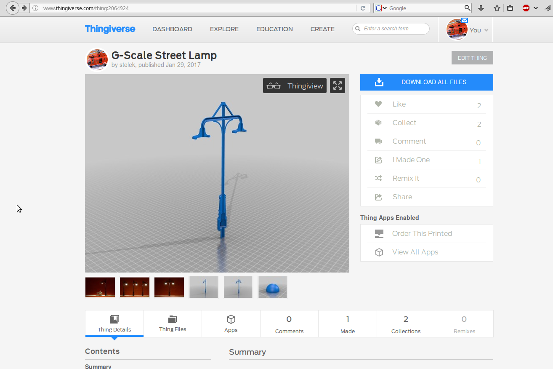553x369 pixels.
Task: Open the bookmarks list icon
Action: pyautogui.click(x=510, y=8)
